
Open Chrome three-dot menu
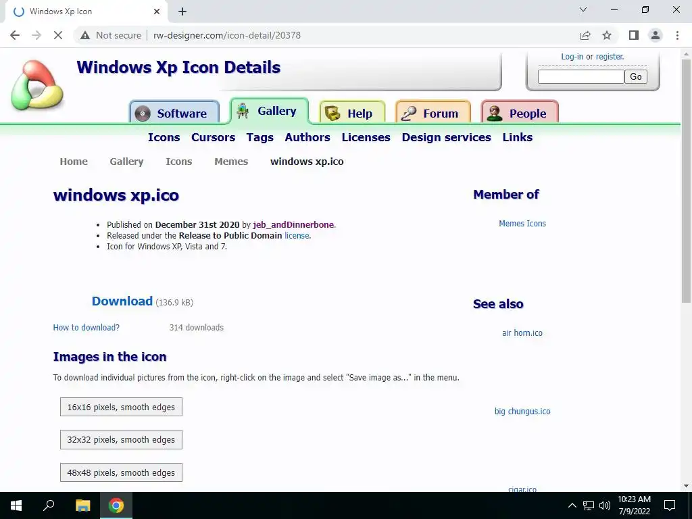pyautogui.click(x=677, y=35)
